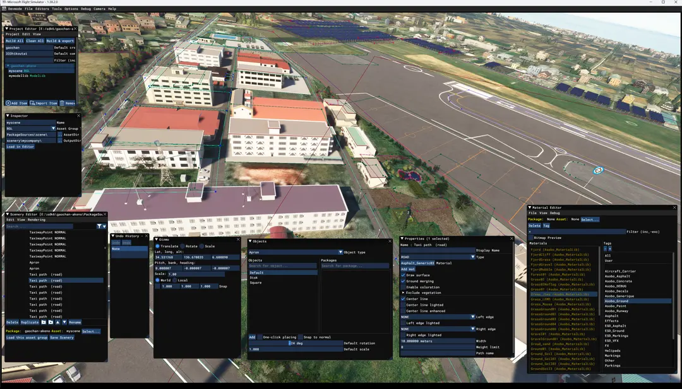Collapse the Properties panel header triangle
Viewport: 682px width, 389px height.
point(402,238)
